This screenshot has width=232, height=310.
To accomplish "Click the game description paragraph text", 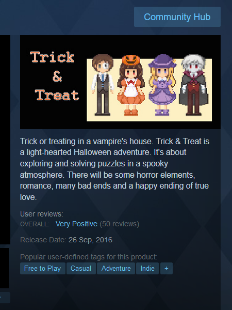I will coord(114,169).
